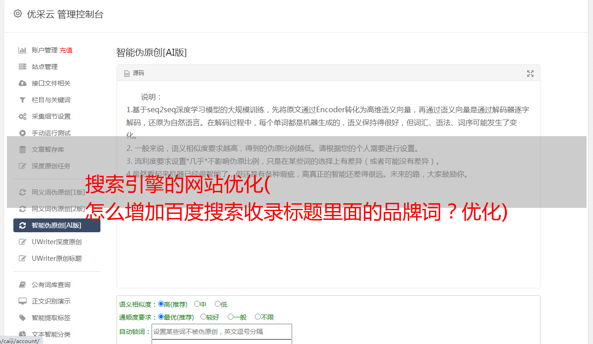Click the cloud upload icon for 接口文件相关

(x=22, y=83)
